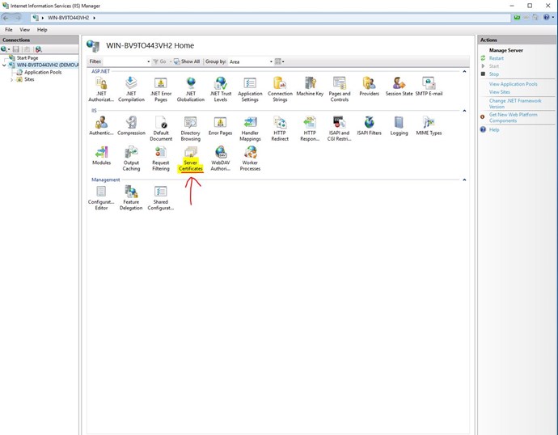Open .NET Error Pages feature
The image size is (558, 435).
(x=161, y=89)
